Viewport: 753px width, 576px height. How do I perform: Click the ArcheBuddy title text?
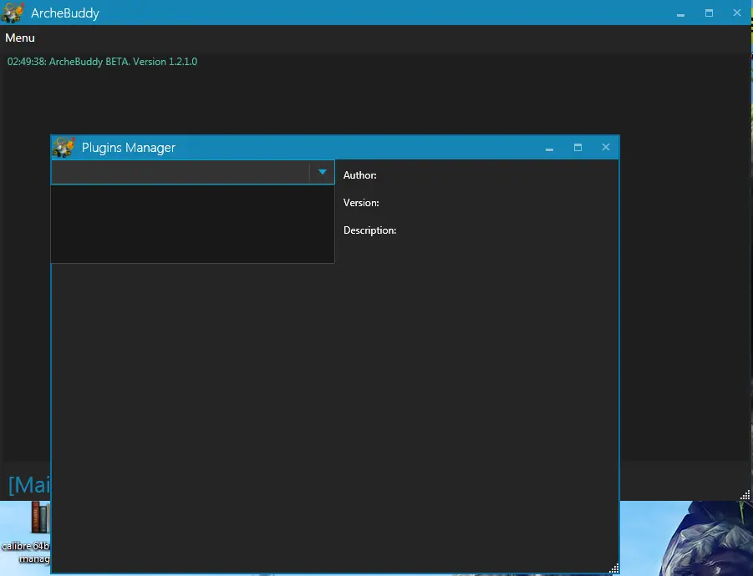[x=65, y=13]
